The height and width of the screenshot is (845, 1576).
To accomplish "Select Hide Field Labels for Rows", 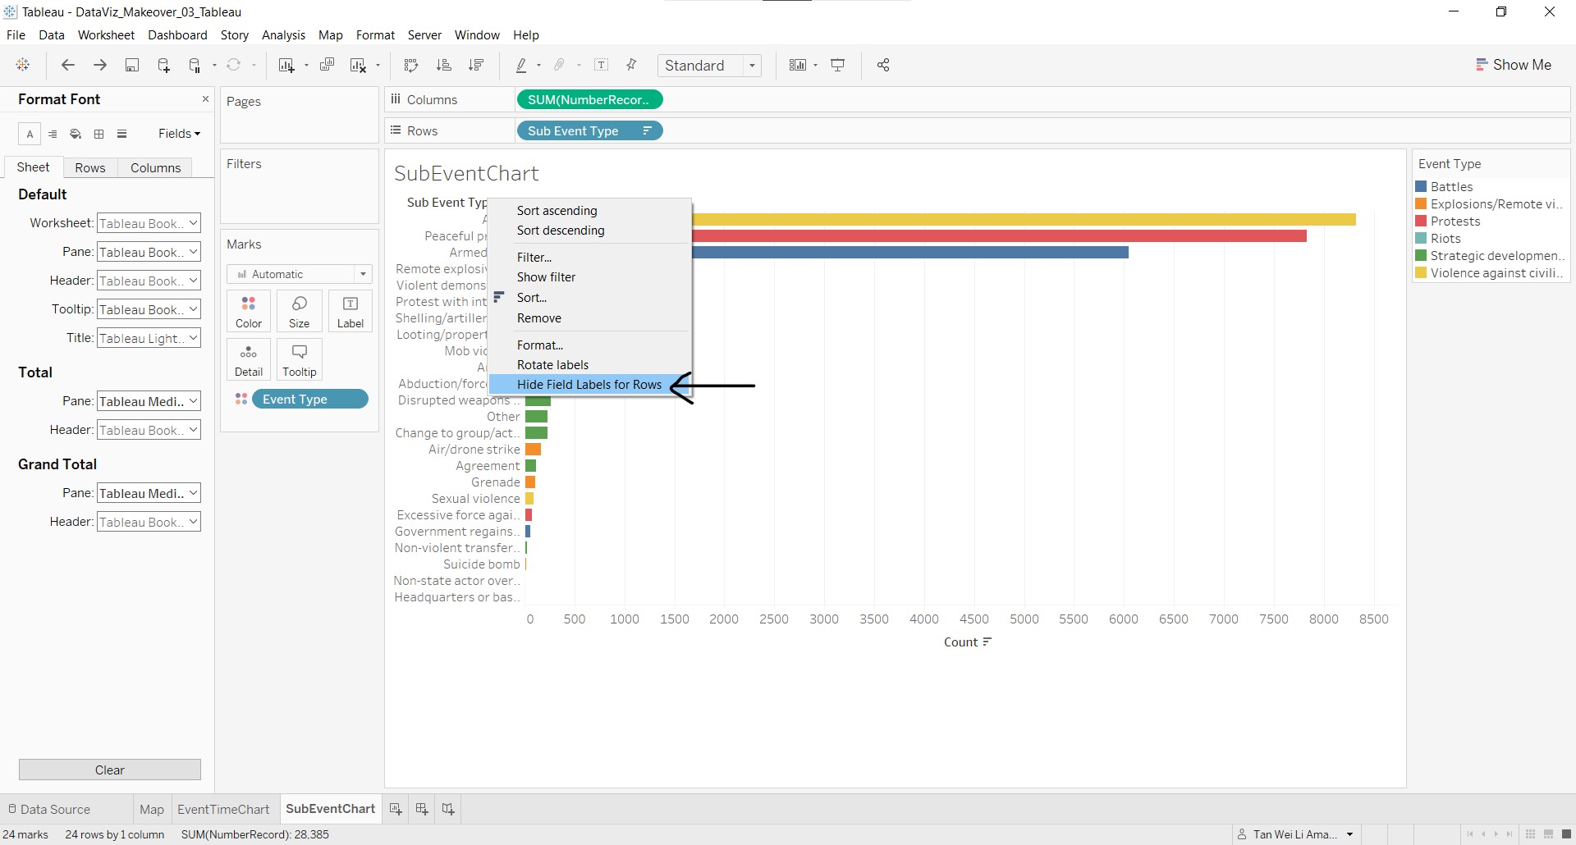I will point(589,385).
